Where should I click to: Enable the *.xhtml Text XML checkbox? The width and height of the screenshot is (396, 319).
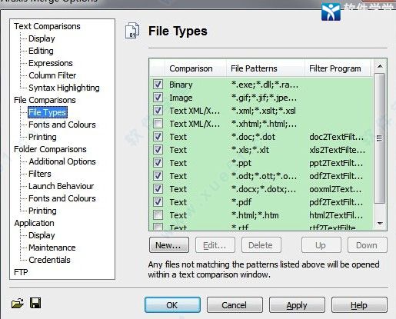(158, 124)
